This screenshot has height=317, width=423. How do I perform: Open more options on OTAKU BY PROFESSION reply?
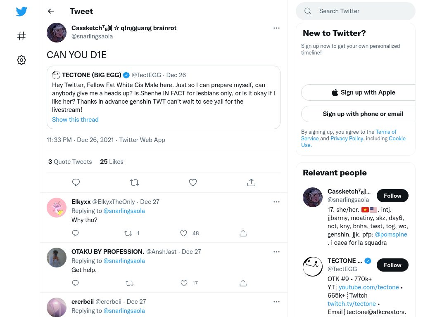276,252
